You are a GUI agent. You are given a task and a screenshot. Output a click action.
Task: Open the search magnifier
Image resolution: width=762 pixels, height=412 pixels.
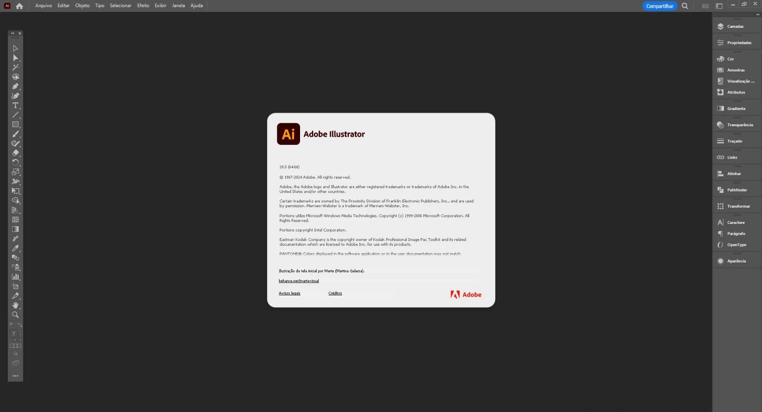click(685, 6)
